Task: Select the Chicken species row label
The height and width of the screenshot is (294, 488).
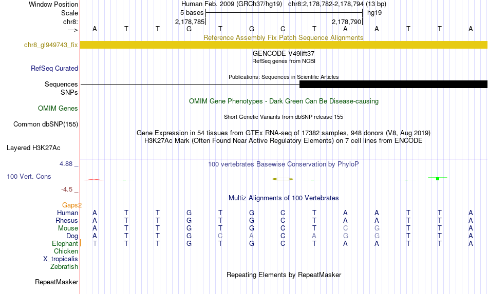Action: (66, 251)
